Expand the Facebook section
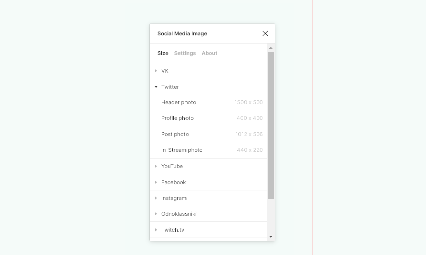Viewport: 426px width, 255px height. tap(156, 182)
